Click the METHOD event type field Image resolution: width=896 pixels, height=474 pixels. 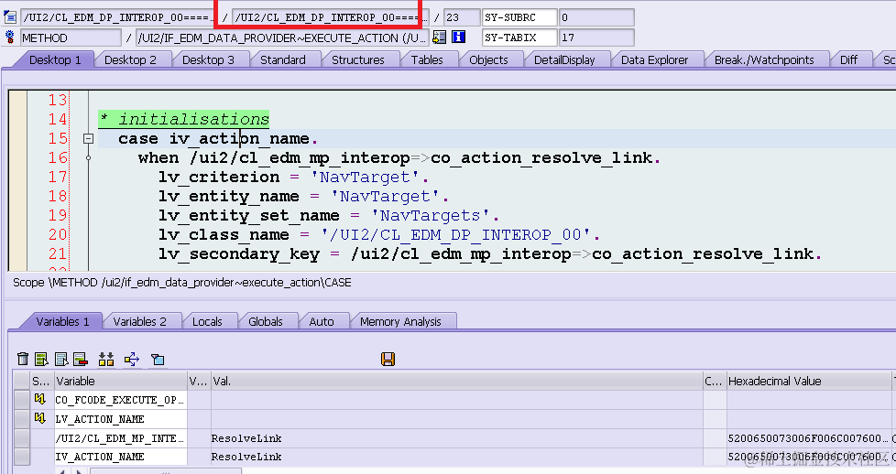pos(71,38)
